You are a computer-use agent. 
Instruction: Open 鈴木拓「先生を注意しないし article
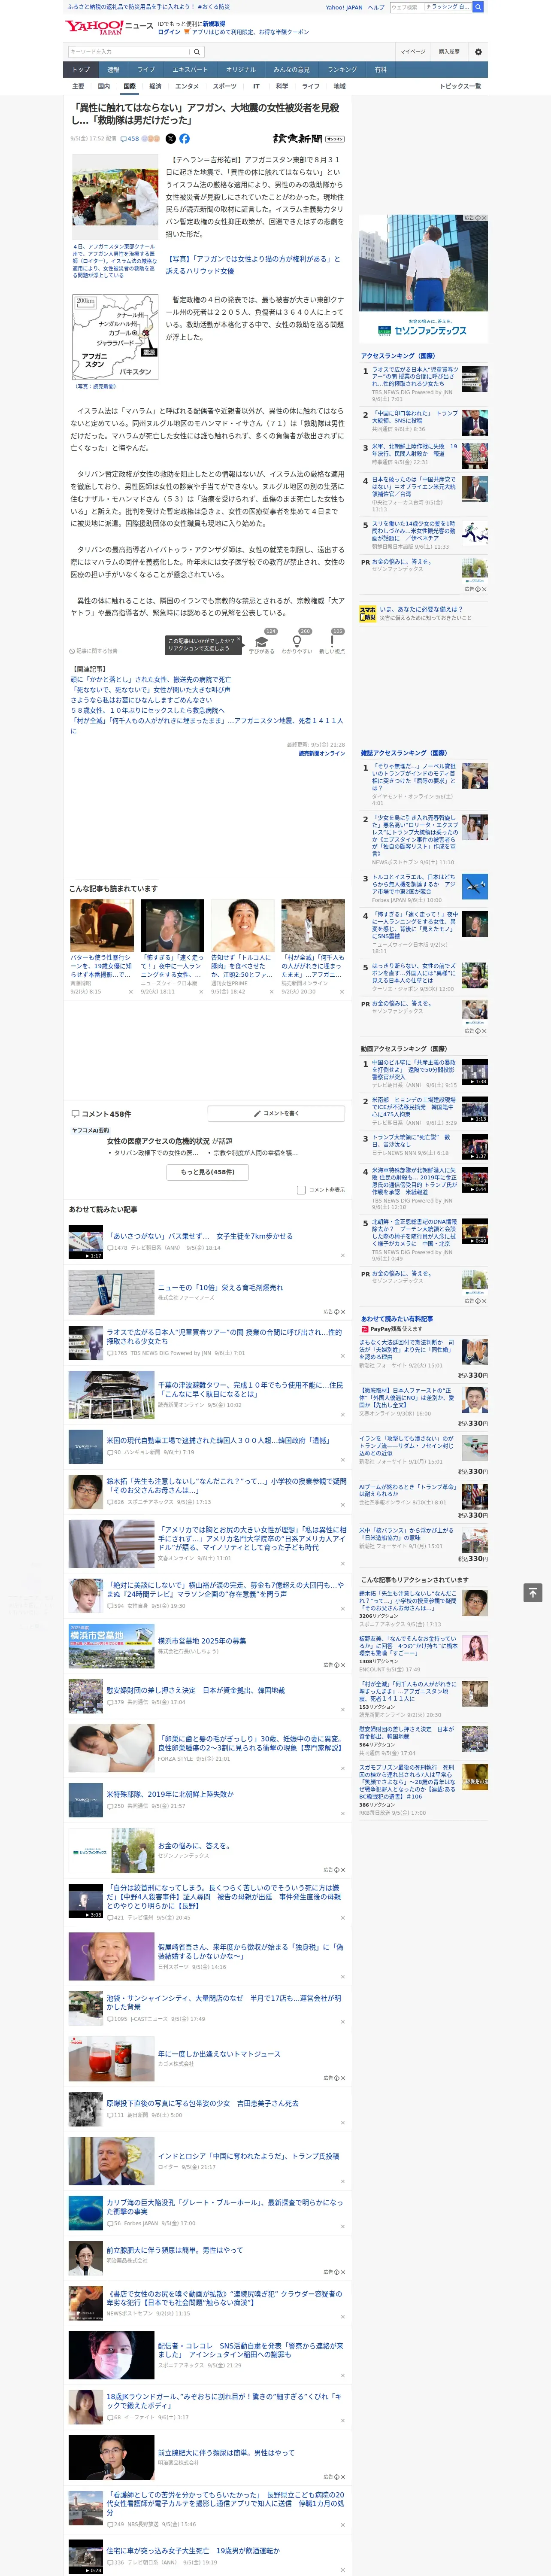pos(226,1485)
